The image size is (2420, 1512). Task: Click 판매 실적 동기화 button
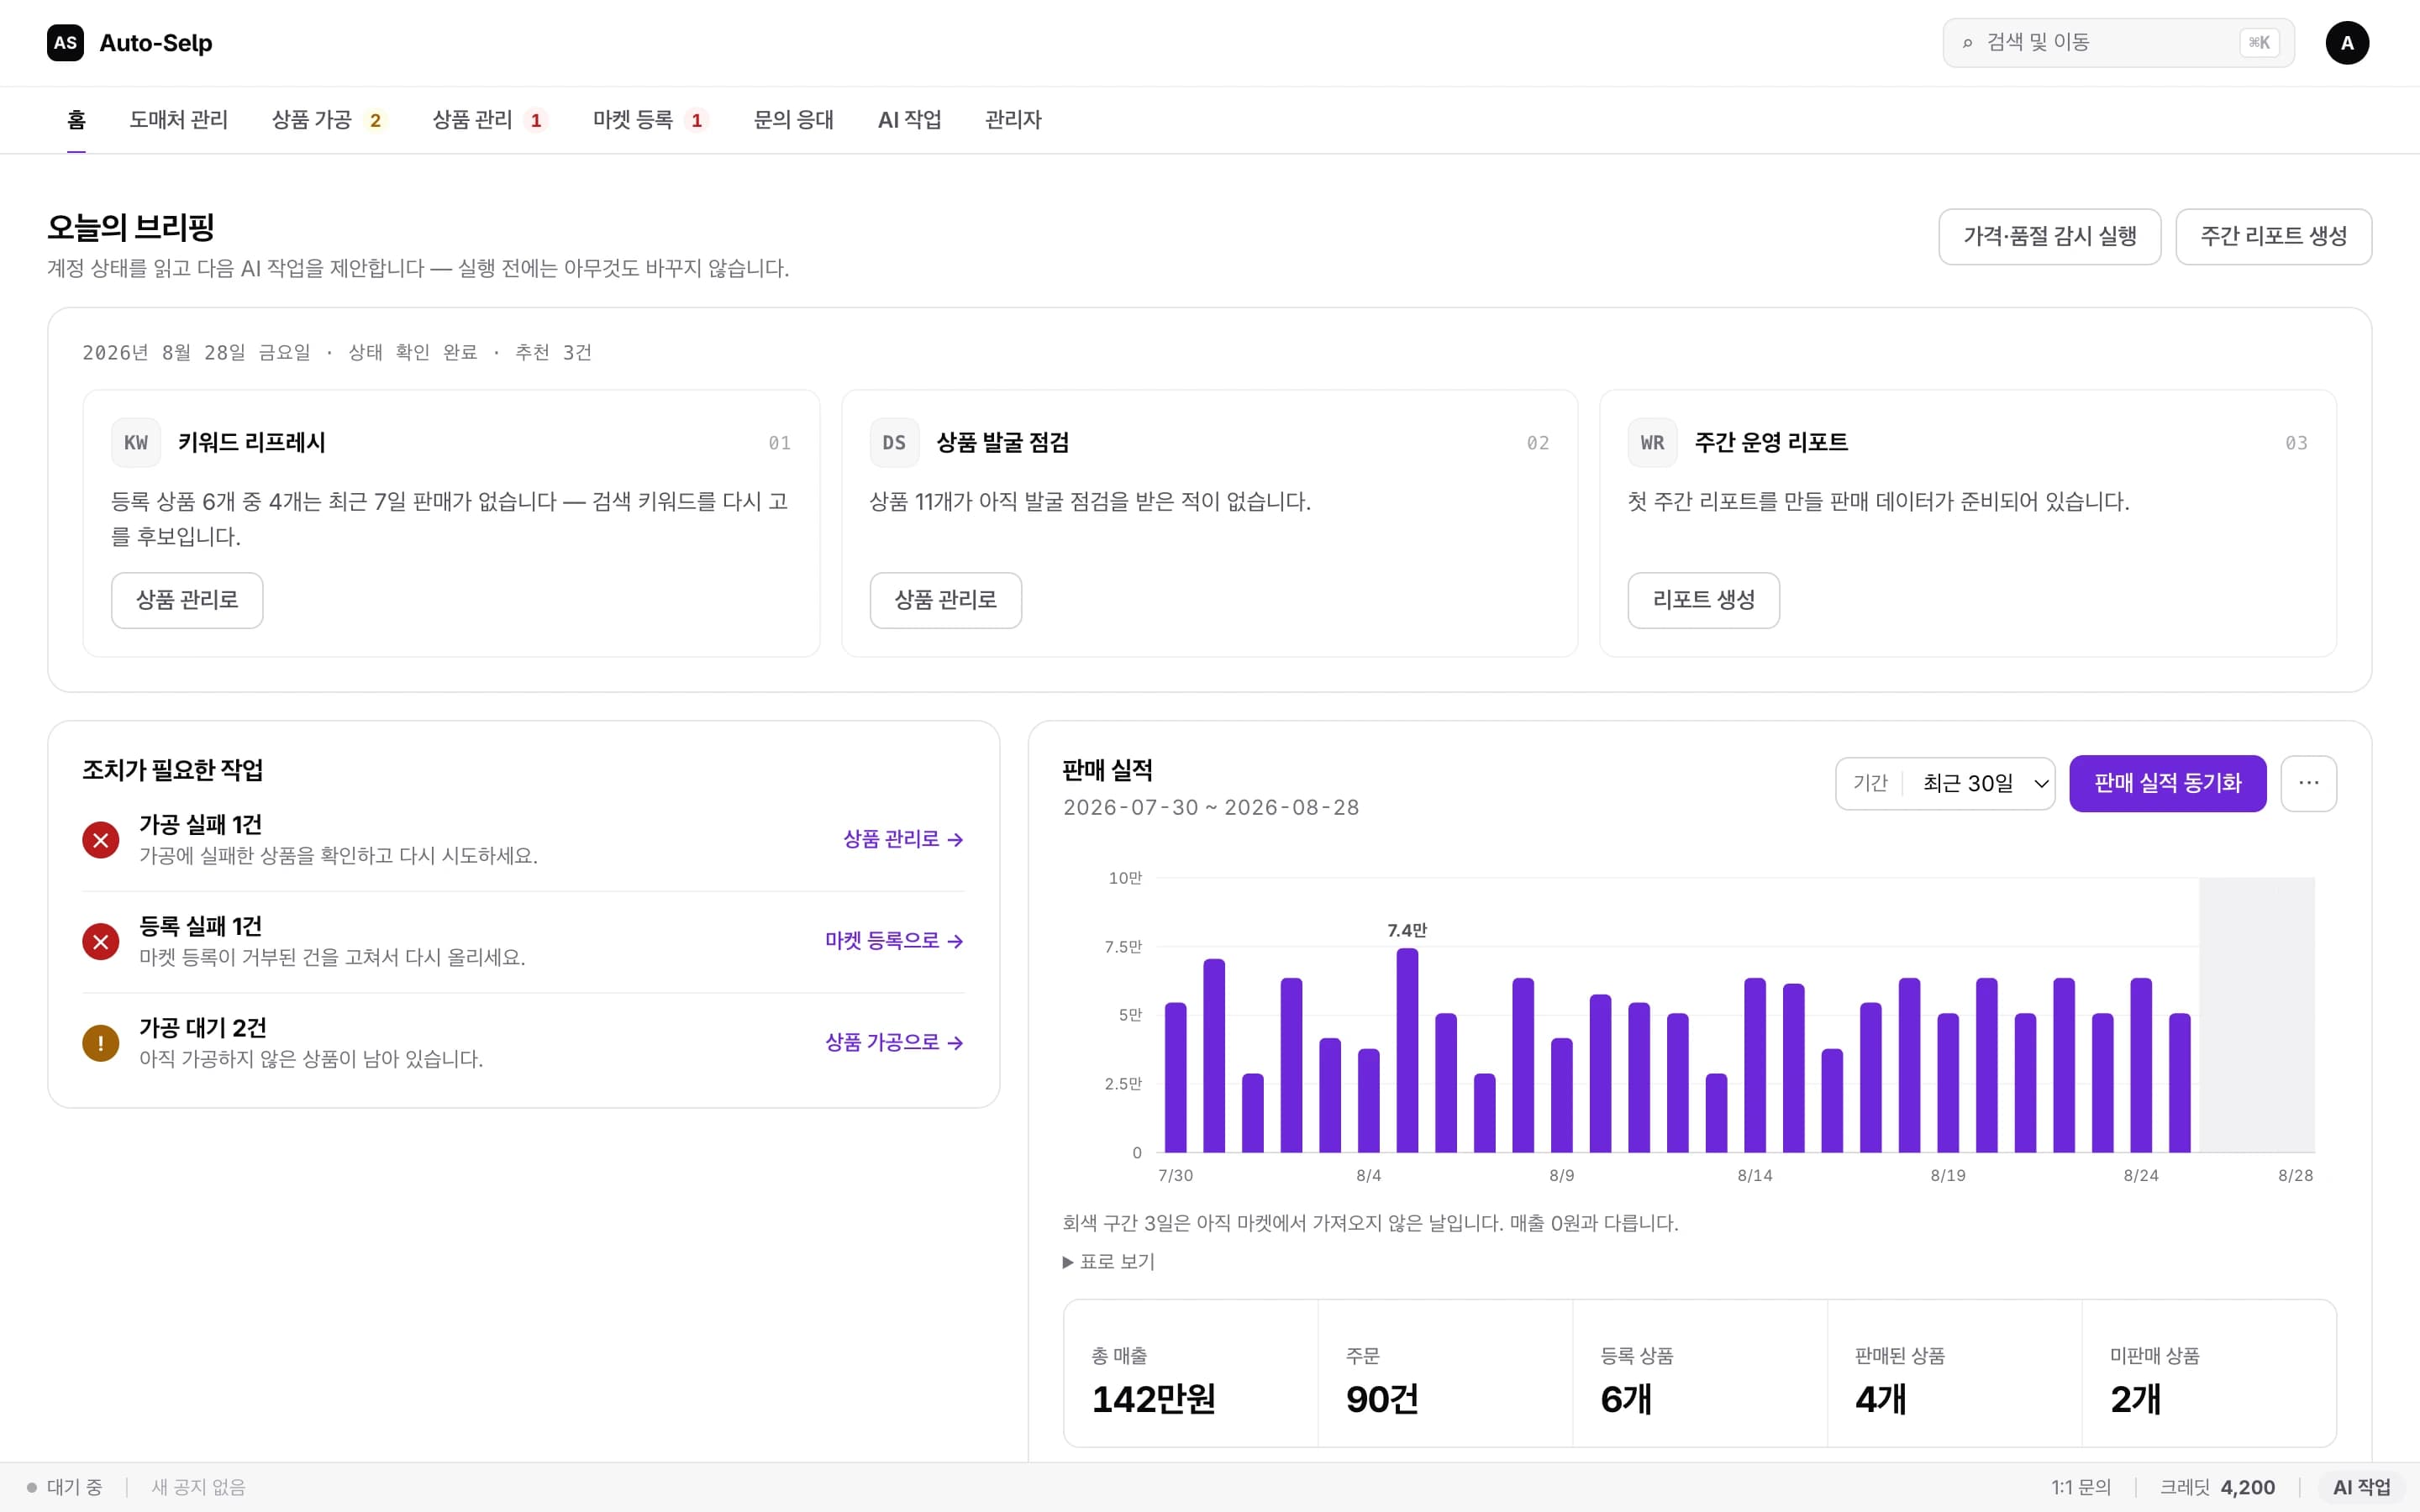[x=2167, y=783]
